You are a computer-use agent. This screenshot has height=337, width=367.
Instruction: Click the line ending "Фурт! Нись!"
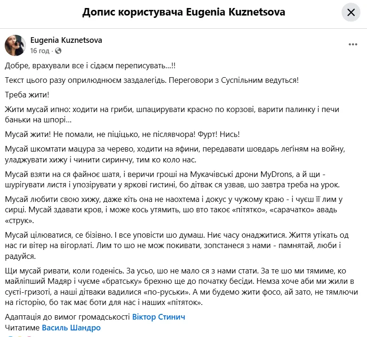pos(122,135)
